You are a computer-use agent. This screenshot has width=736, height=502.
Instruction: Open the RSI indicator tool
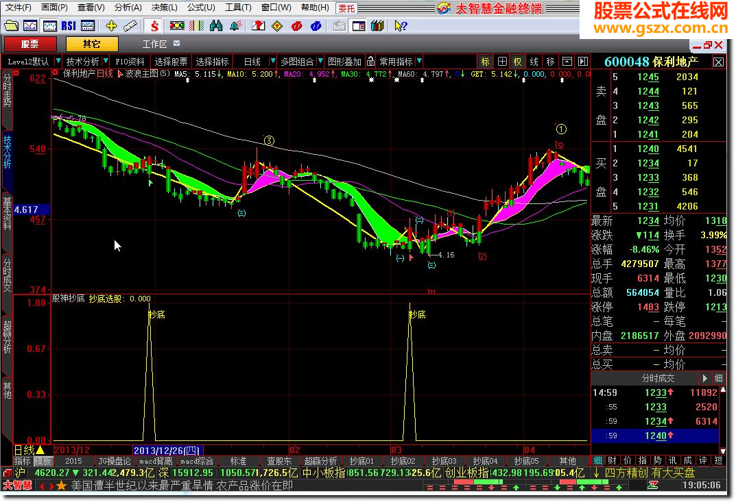click(69, 26)
